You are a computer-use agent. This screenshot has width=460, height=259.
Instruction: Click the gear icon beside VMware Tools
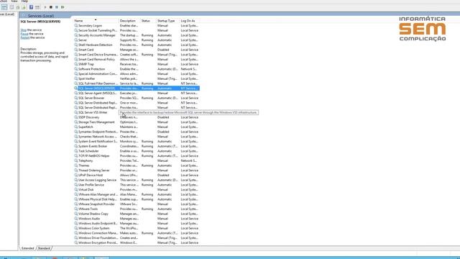click(x=76, y=209)
